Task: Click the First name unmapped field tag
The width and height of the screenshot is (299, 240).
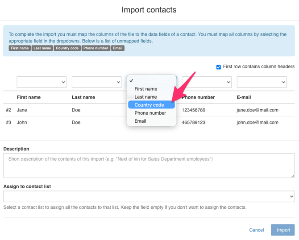Action: pyautogui.click(x=20, y=48)
